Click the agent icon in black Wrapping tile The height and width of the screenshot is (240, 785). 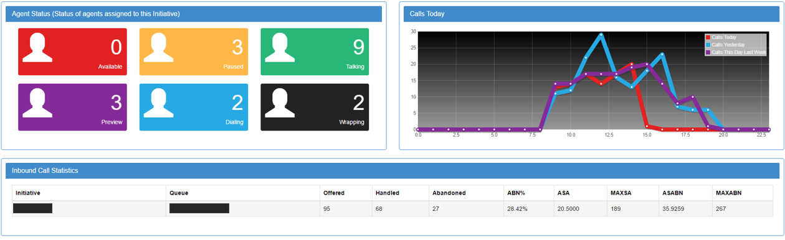280,103
